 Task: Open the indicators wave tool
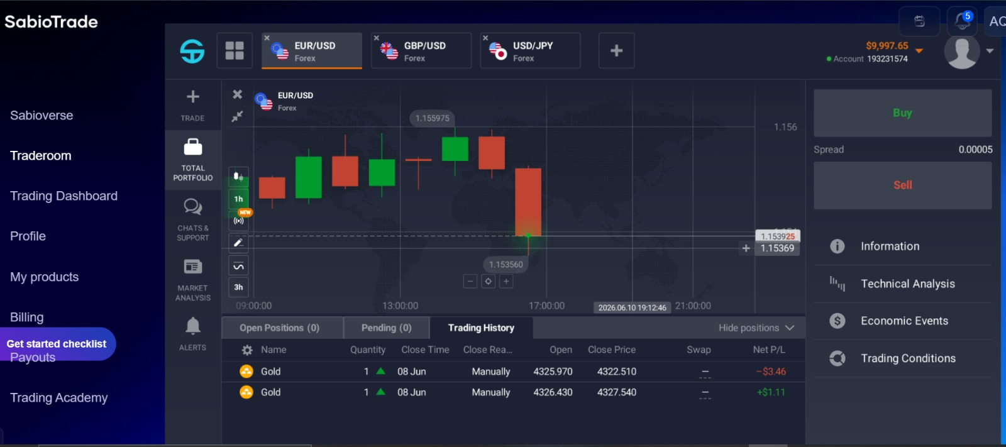coord(238,265)
